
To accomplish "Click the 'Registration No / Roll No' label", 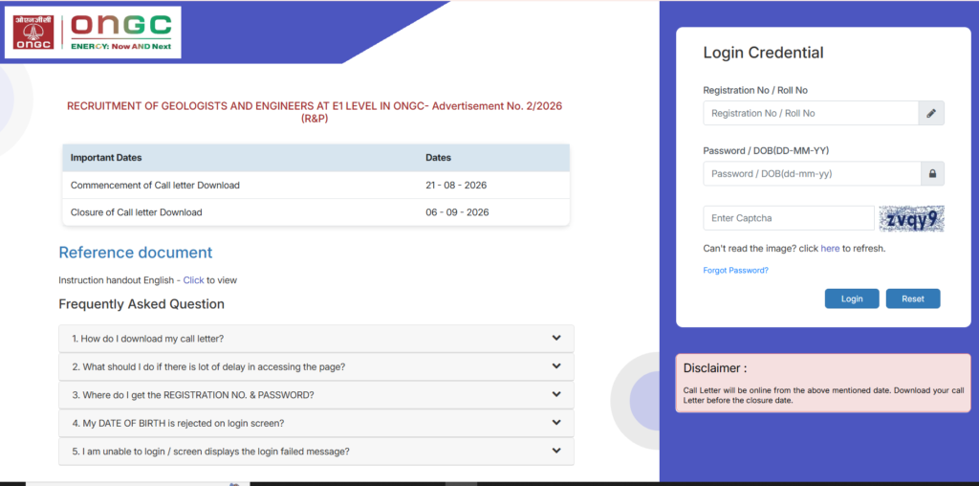I will pyautogui.click(x=755, y=90).
